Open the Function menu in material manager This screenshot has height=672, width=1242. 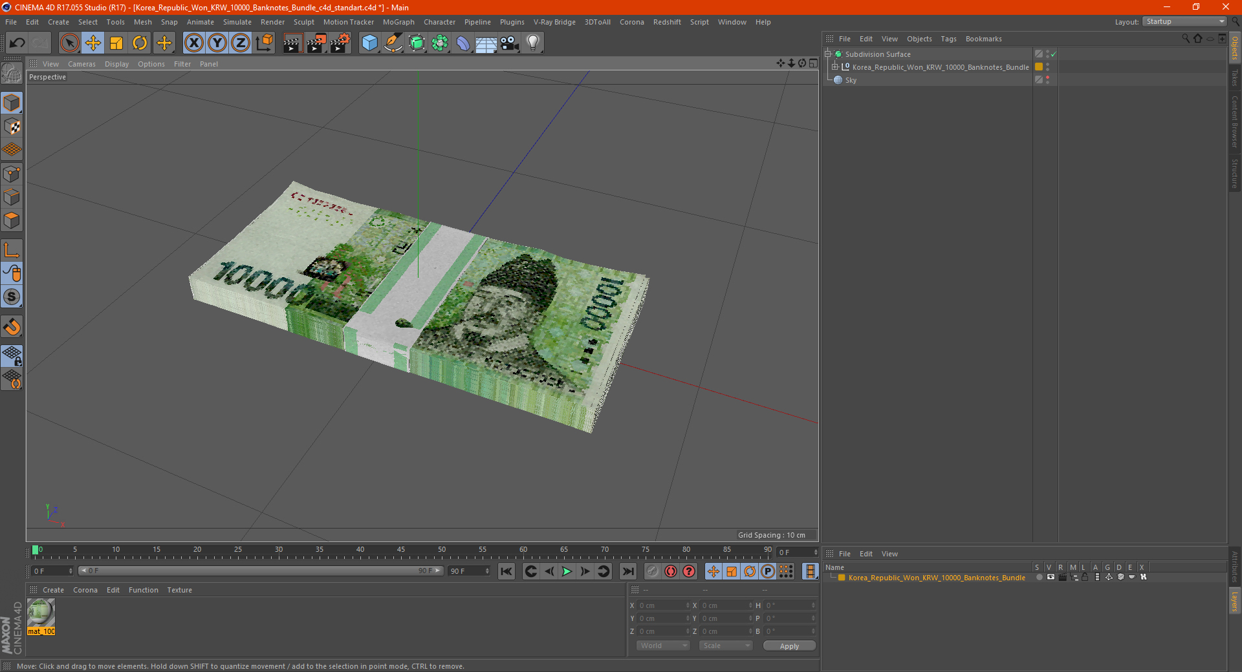[143, 590]
